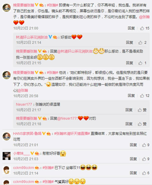This screenshot has width=152, height=185.
Task: Click HANS家族团-鲁娟's avatar picture
Action: pos(7,136)
